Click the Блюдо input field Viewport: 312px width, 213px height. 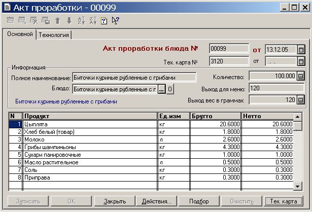point(115,89)
